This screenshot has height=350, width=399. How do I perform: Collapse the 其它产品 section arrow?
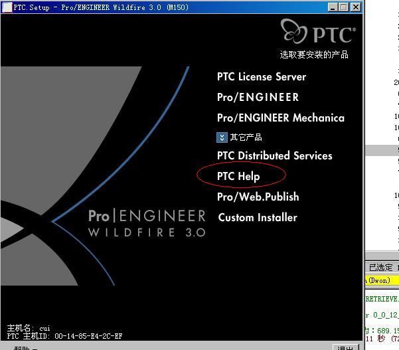coord(222,137)
